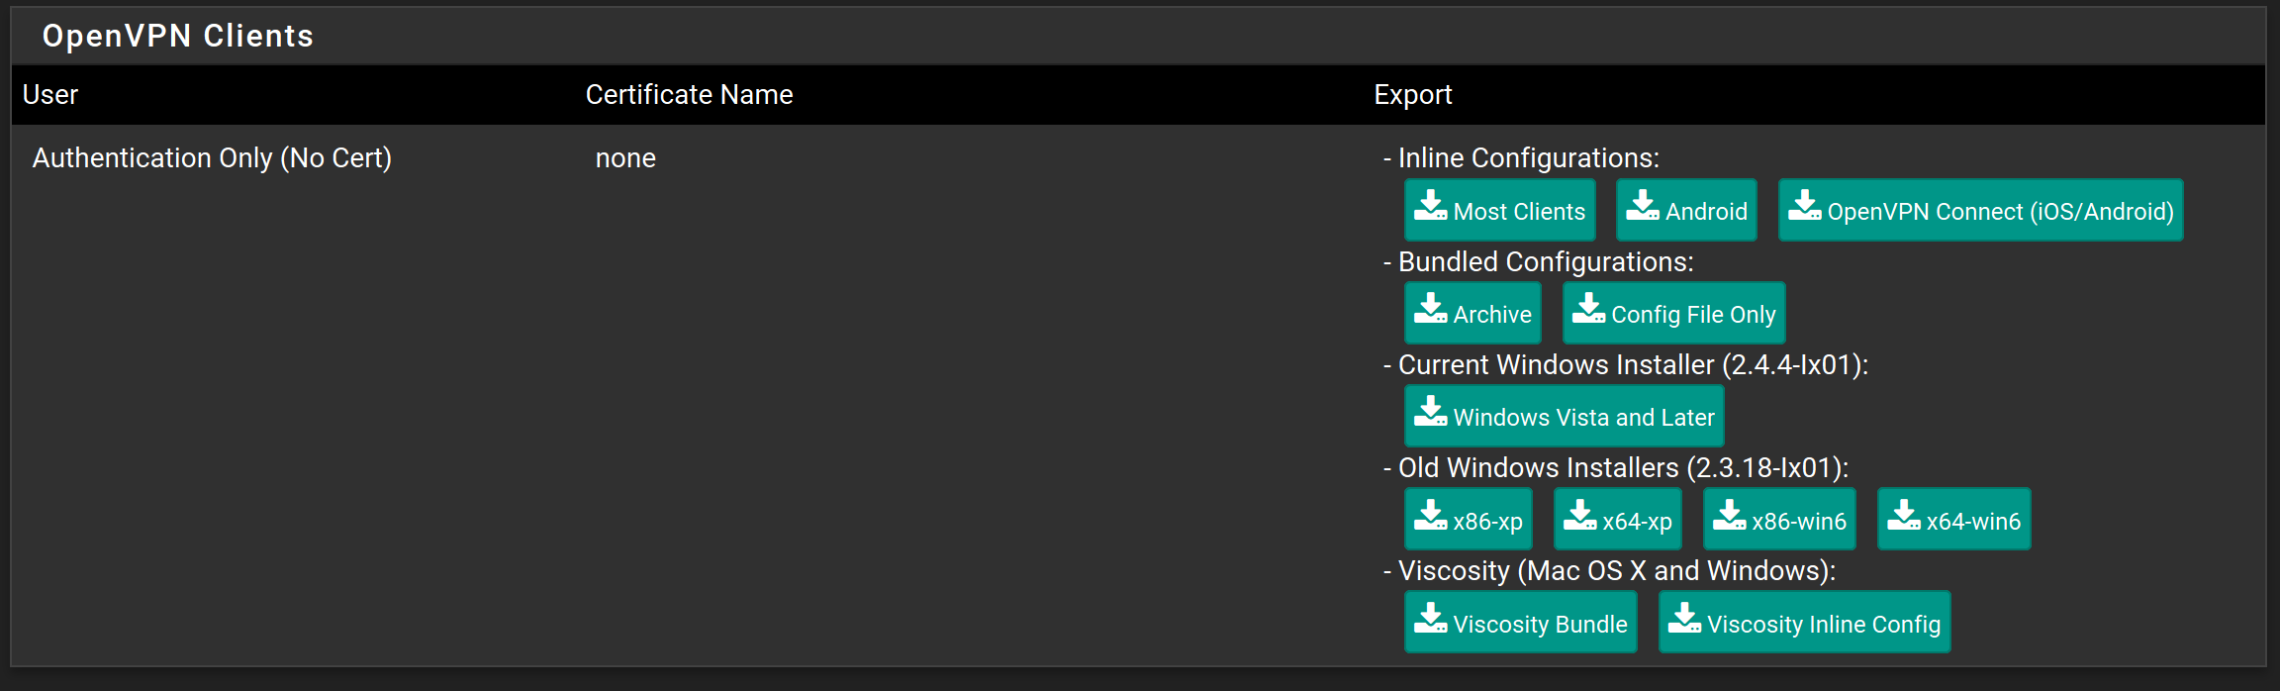Download the Most Clients inline configuration
Screen dimensions: 2280x691
coord(1499,210)
